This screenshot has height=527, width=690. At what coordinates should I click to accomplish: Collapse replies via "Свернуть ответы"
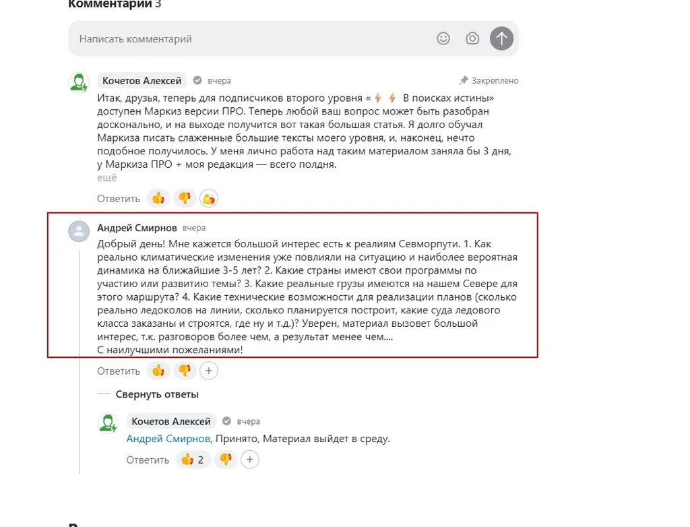tap(157, 394)
